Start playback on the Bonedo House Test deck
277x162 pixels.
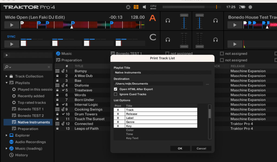[235, 25]
